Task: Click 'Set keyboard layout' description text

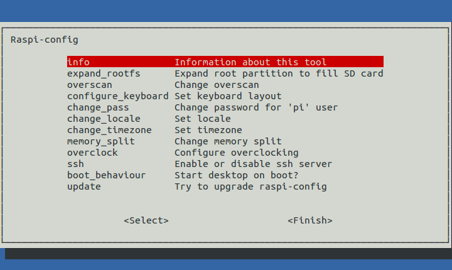Action: pyautogui.click(x=228, y=96)
